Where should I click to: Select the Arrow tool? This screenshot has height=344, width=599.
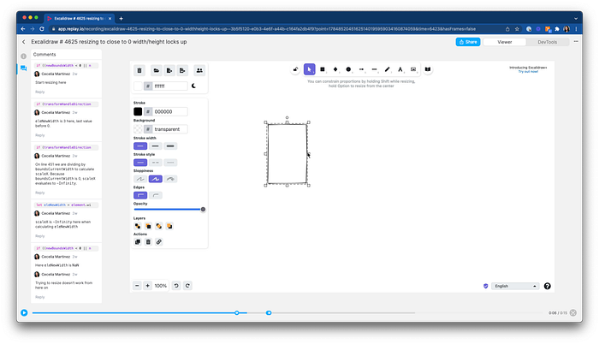pyautogui.click(x=361, y=69)
